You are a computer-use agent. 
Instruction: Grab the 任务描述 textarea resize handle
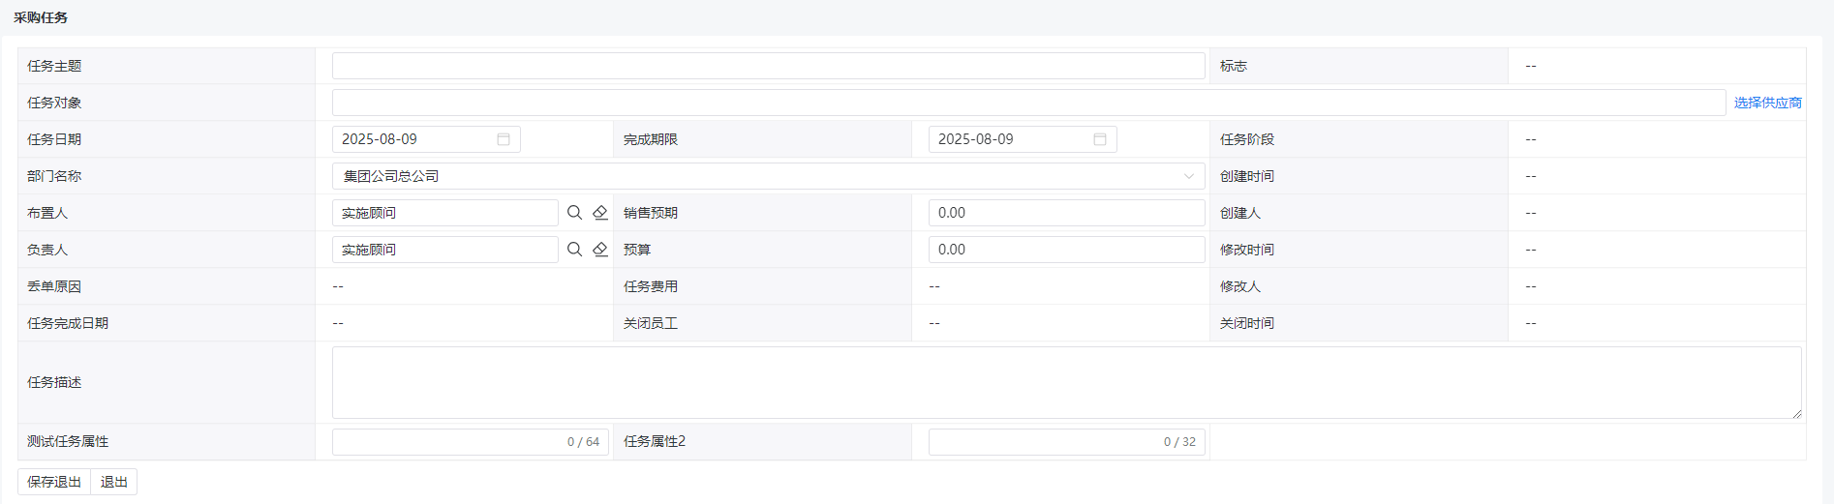click(x=1796, y=413)
